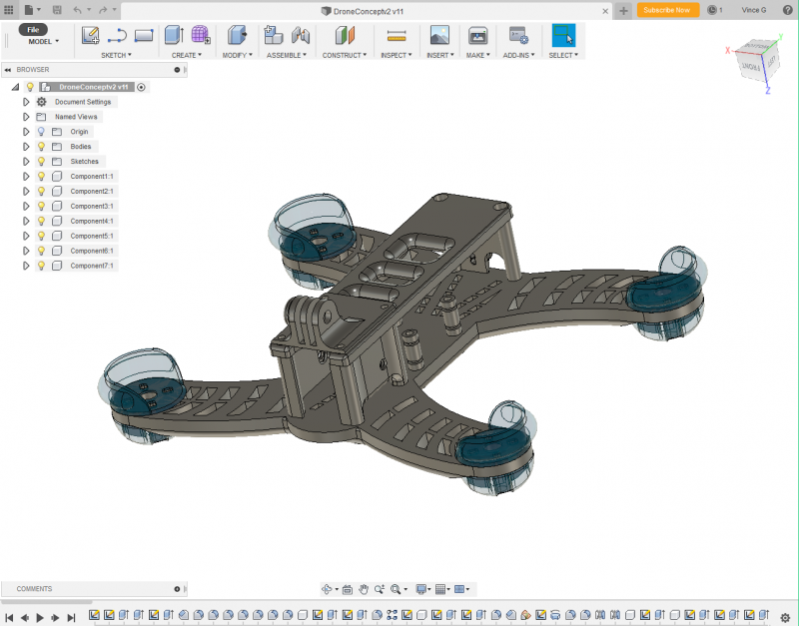This screenshot has width=799, height=626.
Task: Expand the Origin node in the browser tree
Action: tap(25, 131)
